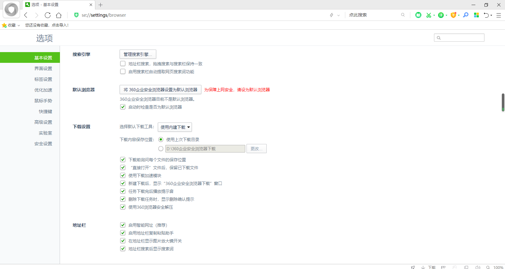Select 使用上次下载目录 radio button
Screen dimensions: 505x269
tap(161, 139)
